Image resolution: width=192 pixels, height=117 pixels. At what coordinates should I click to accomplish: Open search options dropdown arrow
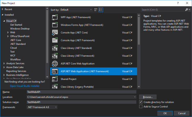(190, 10)
